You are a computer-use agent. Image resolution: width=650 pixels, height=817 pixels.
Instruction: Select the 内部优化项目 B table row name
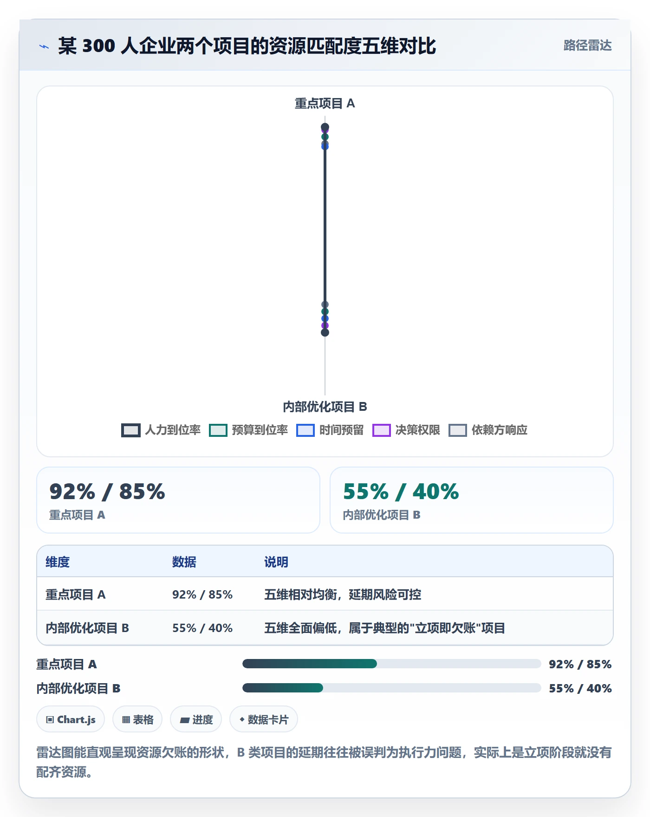click(x=87, y=628)
